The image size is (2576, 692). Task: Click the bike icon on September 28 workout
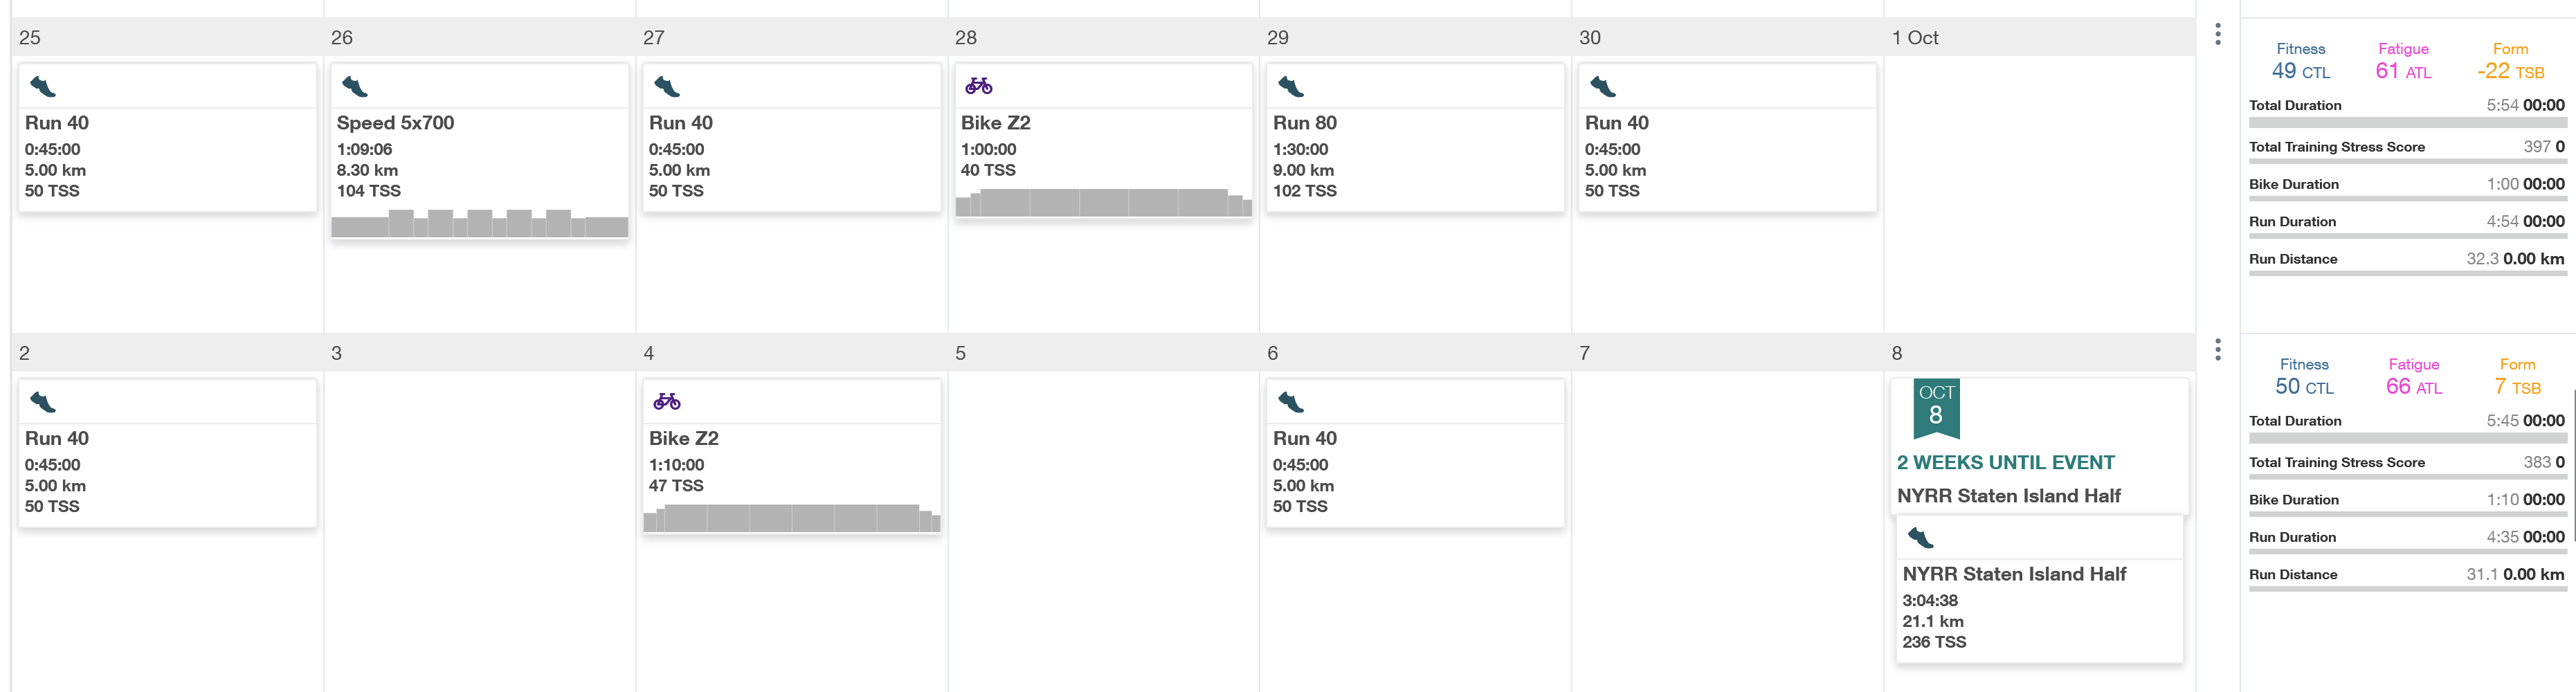(978, 87)
